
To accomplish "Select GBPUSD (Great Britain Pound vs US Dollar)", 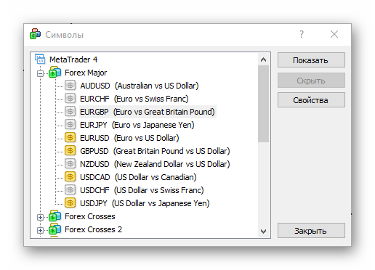I will [x=155, y=151].
